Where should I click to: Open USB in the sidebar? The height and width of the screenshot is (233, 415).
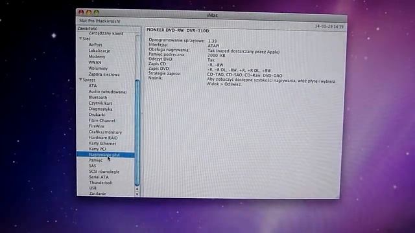click(93, 188)
